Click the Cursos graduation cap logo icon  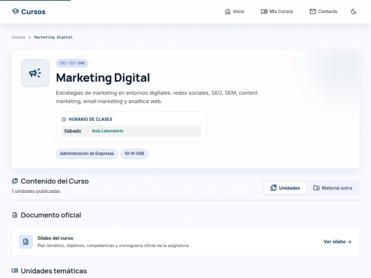click(15, 12)
